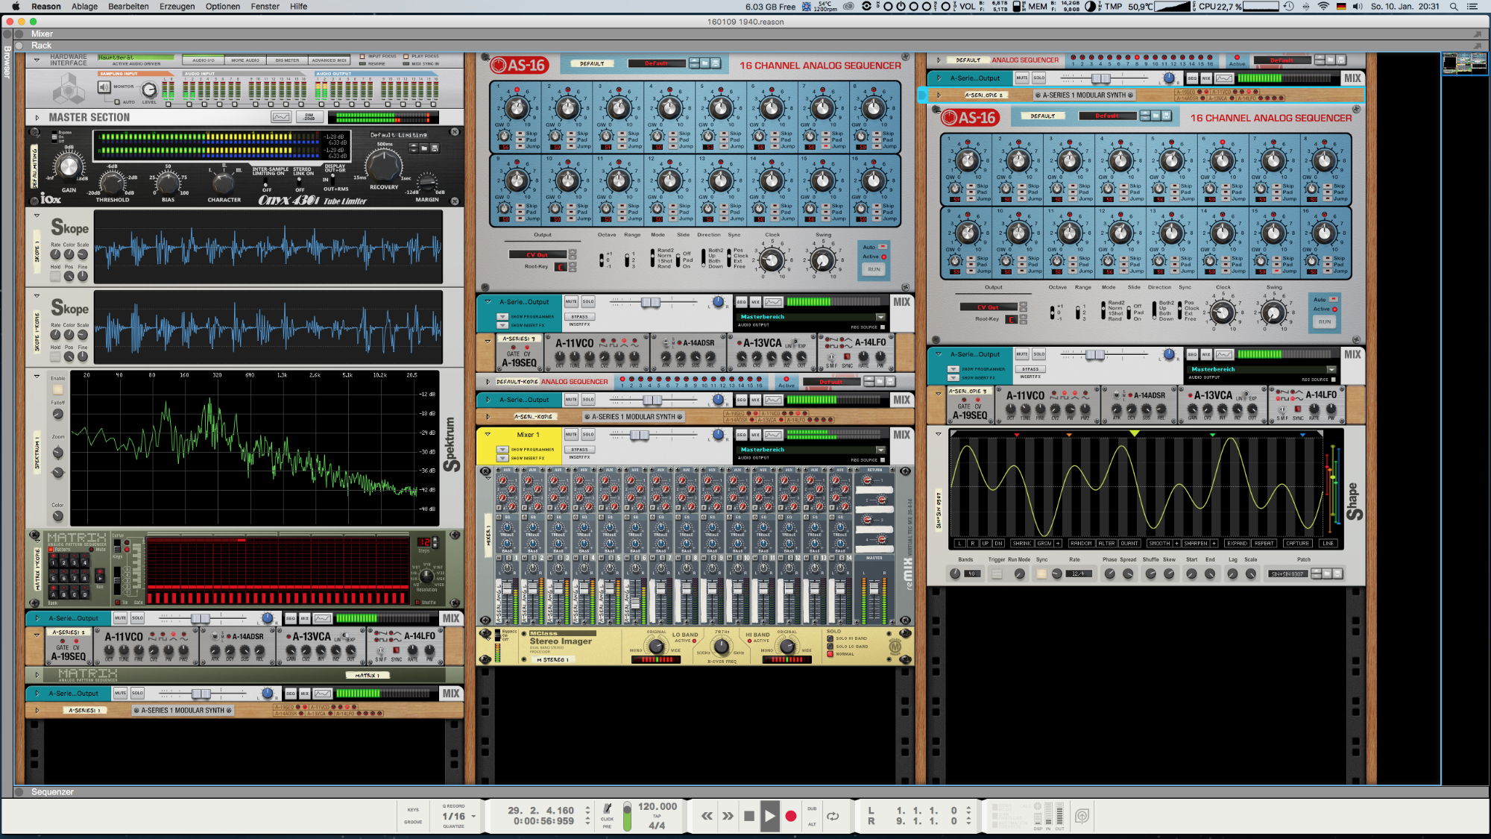
Task: Toggle the DIM -20dB button in Master Section
Action: (309, 117)
